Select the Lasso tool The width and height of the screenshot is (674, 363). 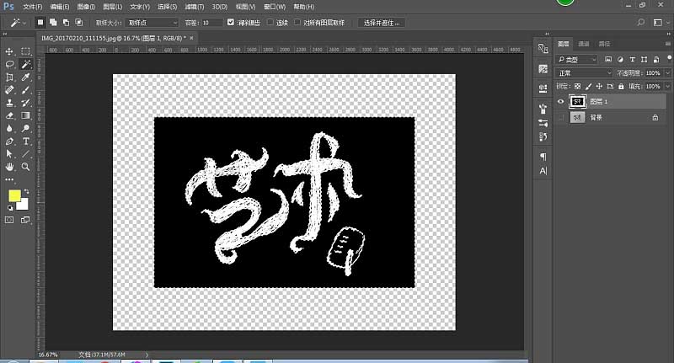click(9, 65)
